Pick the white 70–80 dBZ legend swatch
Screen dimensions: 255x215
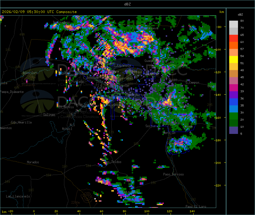tap(233, 24)
